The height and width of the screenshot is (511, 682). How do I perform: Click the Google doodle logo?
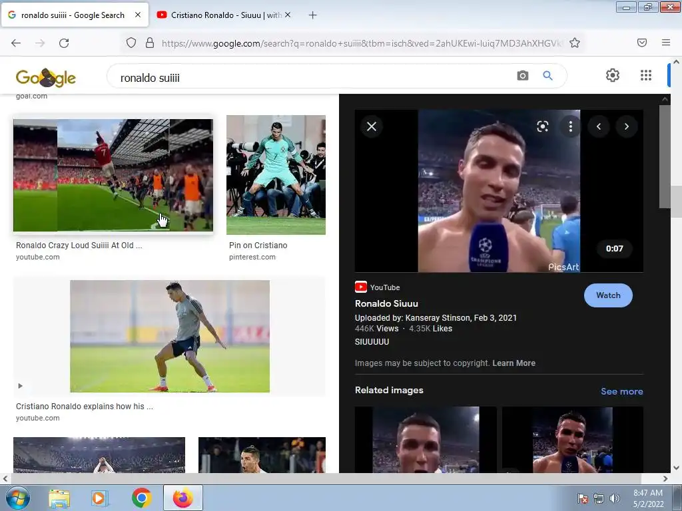(46, 77)
